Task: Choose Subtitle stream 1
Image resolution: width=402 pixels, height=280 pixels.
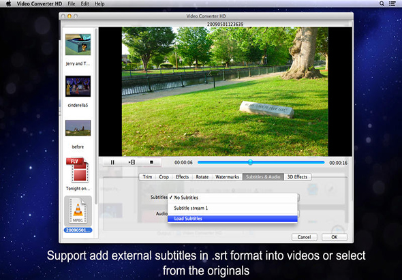Action: coord(232,208)
